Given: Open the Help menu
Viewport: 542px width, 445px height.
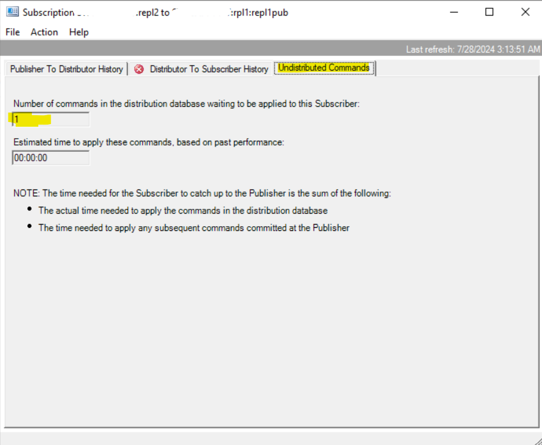Looking at the screenshot, I should click(79, 32).
